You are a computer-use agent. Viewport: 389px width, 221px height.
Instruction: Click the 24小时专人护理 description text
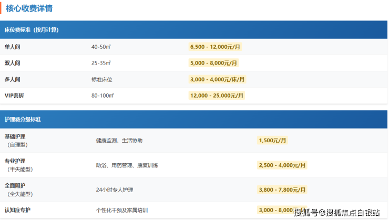[x=115, y=190]
